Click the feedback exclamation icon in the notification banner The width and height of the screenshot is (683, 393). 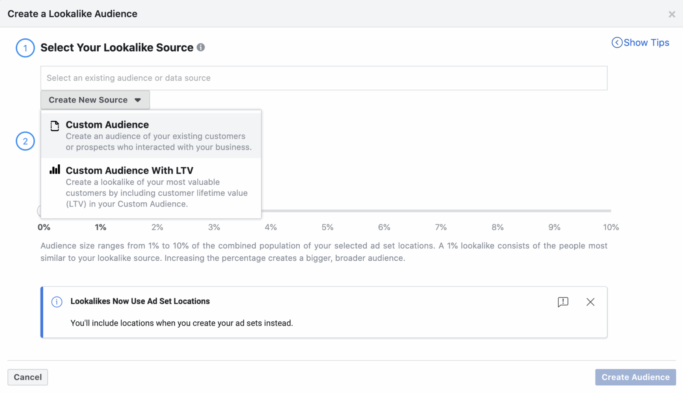[563, 302]
